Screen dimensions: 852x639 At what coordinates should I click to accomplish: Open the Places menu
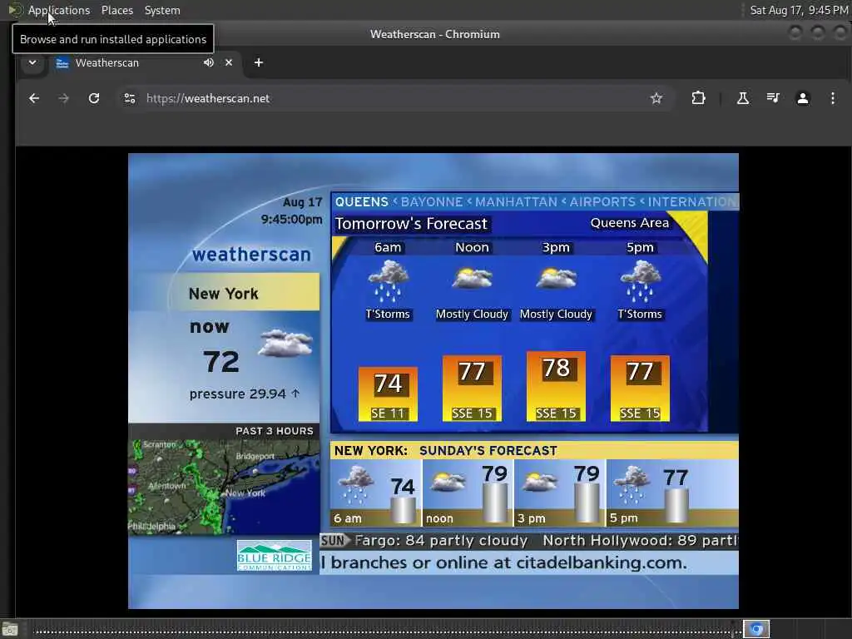click(x=116, y=10)
